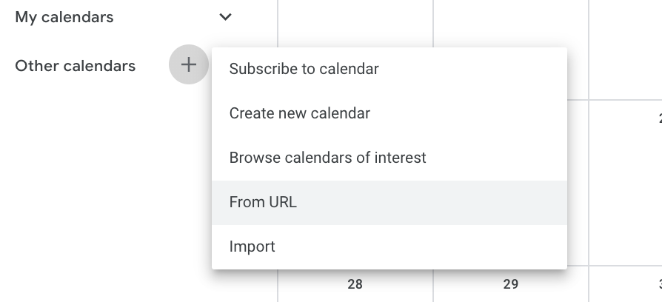Click the cut-off date right of 29
The height and width of the screenshot is (302, 662).
(658, 284)
